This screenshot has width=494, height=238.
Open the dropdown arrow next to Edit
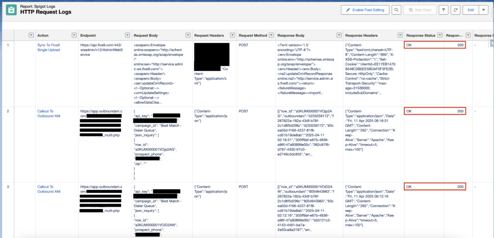pos(483,10)
